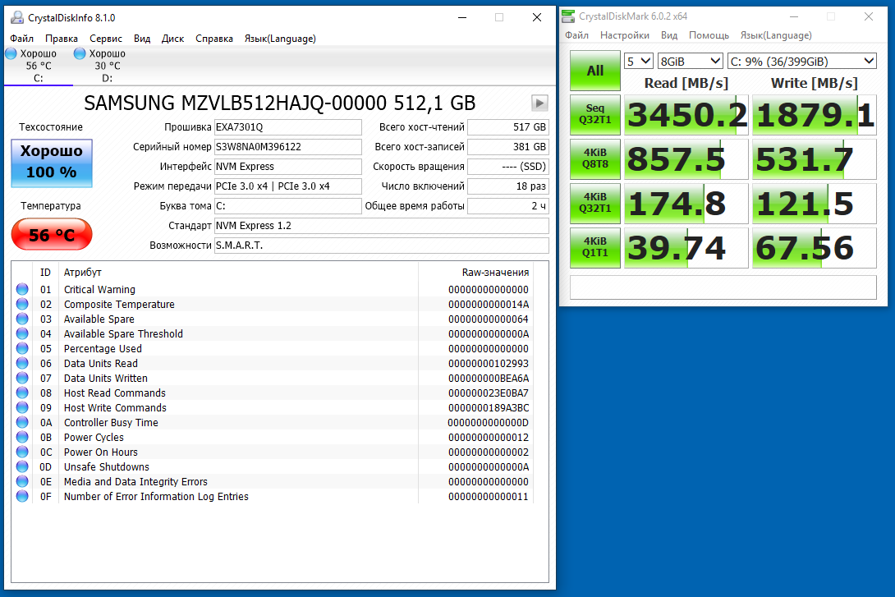895x597 pixels.
Task: Click 4KiB Q8T8 read result 857.5
Action: [x=686, y=159]
